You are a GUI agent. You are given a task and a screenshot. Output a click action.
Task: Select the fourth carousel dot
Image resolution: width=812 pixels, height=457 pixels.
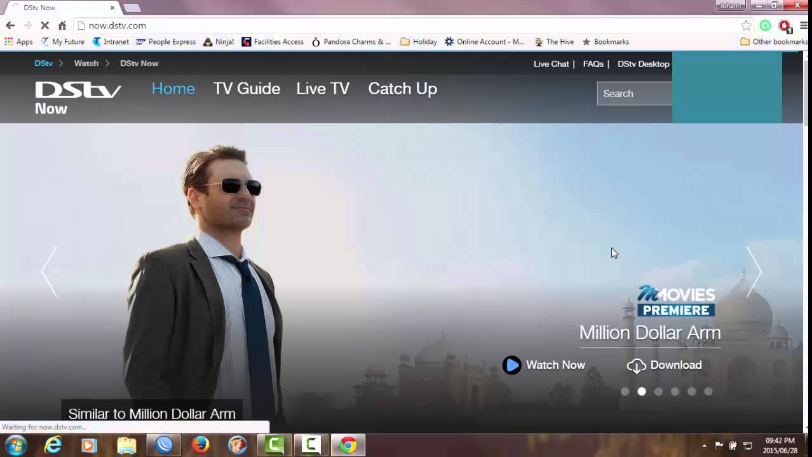pyautogui.click(x=675, y=392)
